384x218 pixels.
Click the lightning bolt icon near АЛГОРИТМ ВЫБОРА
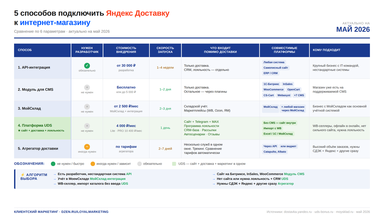(x=22, y=175)
